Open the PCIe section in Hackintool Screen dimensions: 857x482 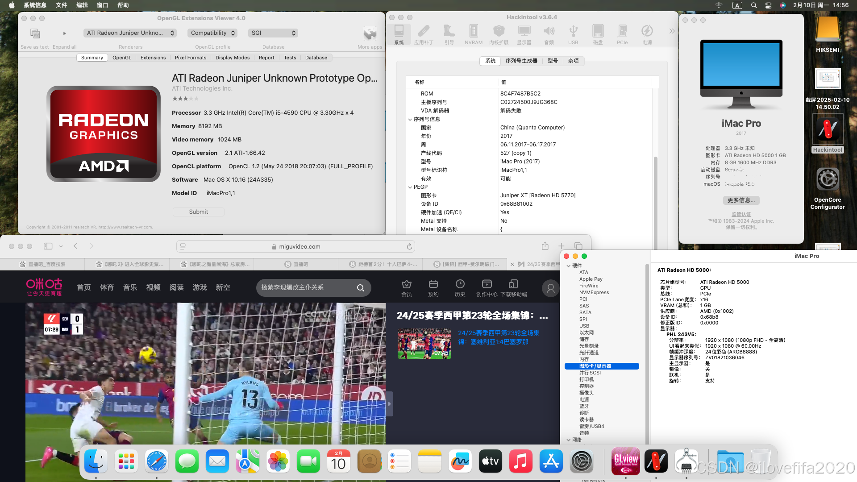tap(622, 34)
